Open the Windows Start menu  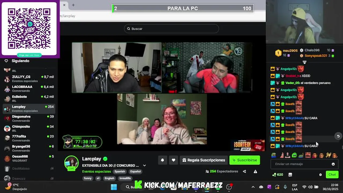[114, 187]
